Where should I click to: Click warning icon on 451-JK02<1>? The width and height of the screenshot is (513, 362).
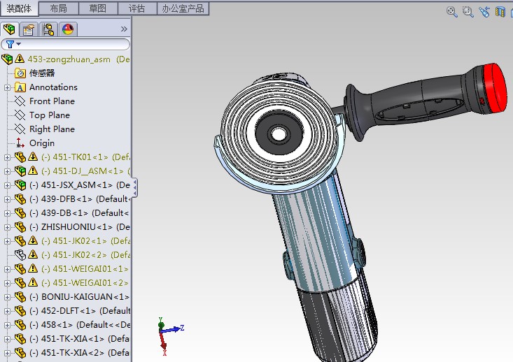(x=33, y=240)
